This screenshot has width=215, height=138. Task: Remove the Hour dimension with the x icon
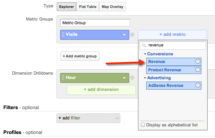tap(132, 78)
